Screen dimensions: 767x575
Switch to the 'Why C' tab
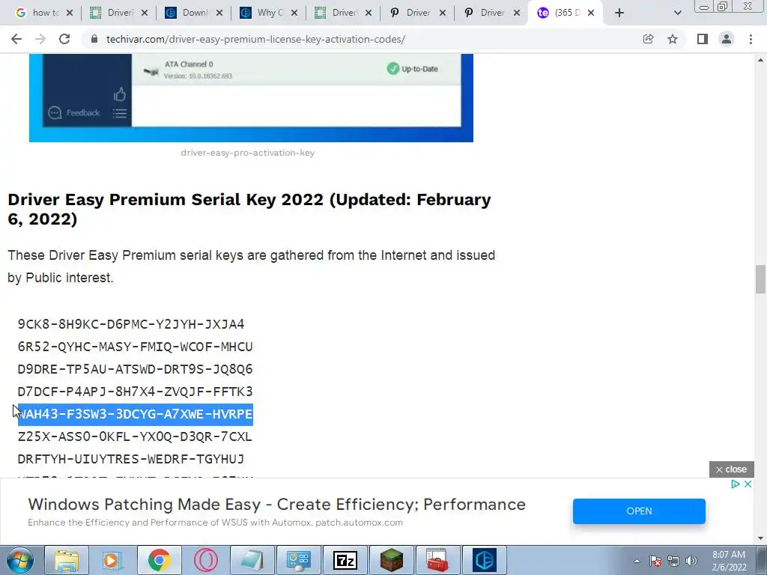click(268, 13)
